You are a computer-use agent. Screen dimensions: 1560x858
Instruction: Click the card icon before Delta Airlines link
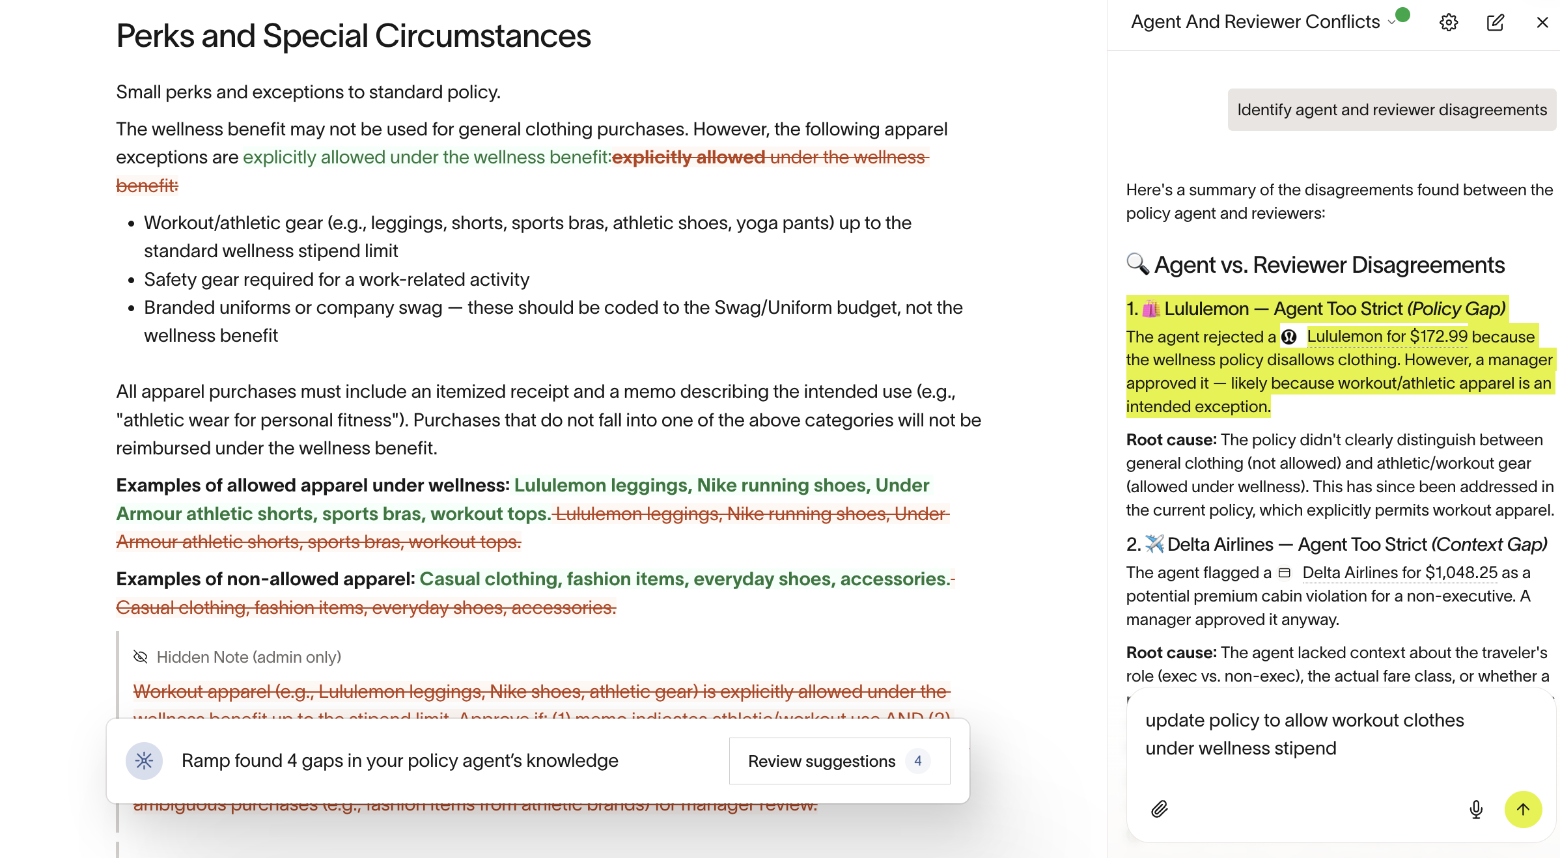tap(1285, 573)
